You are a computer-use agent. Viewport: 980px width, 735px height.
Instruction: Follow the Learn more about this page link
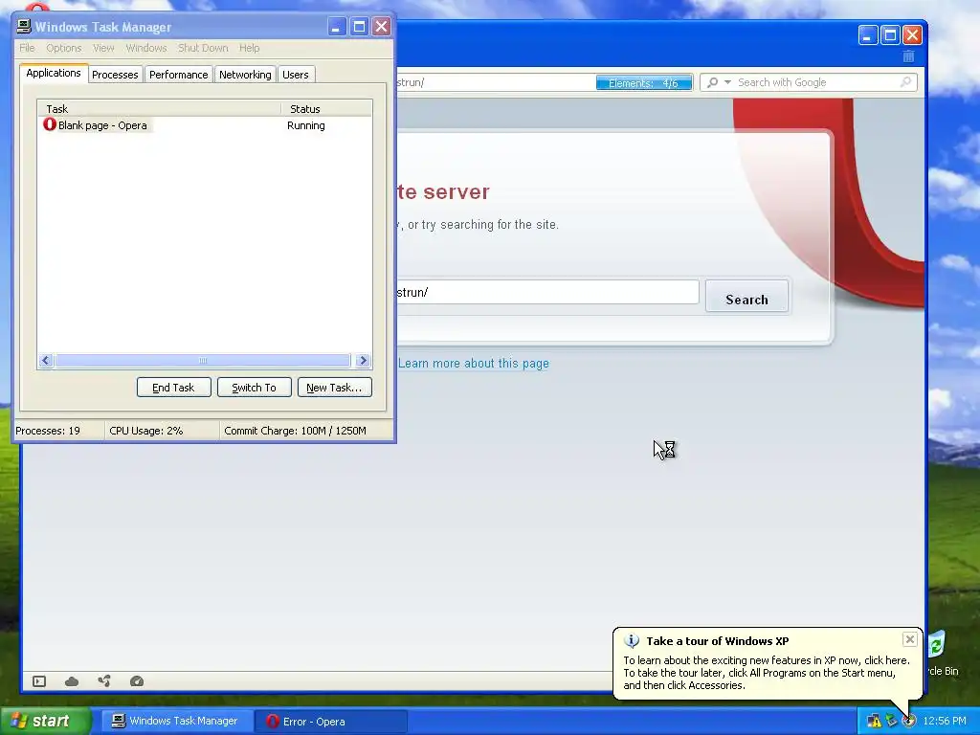[x=473, y=363]
